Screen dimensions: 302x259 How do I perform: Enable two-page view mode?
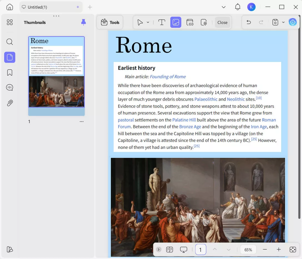point(169,250)
